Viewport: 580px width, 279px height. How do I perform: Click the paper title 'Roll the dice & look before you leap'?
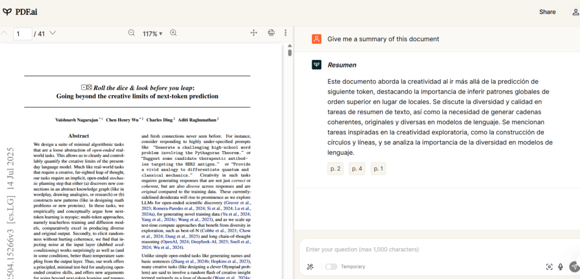point(143,88)
